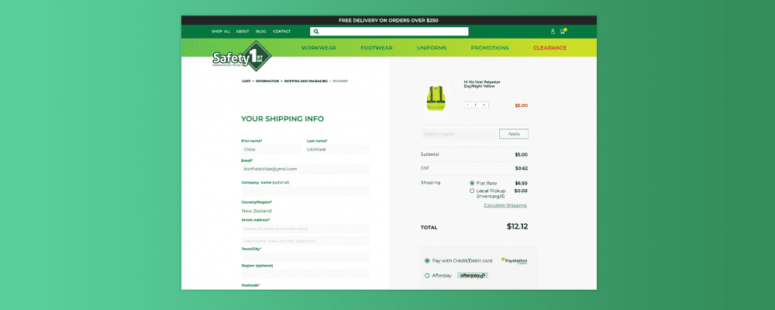Image resolution: width=775 pixels, height=310 pixels.
Task: Click the Hi Vis Vest thumbnail
Action: (x=436, y=97)
